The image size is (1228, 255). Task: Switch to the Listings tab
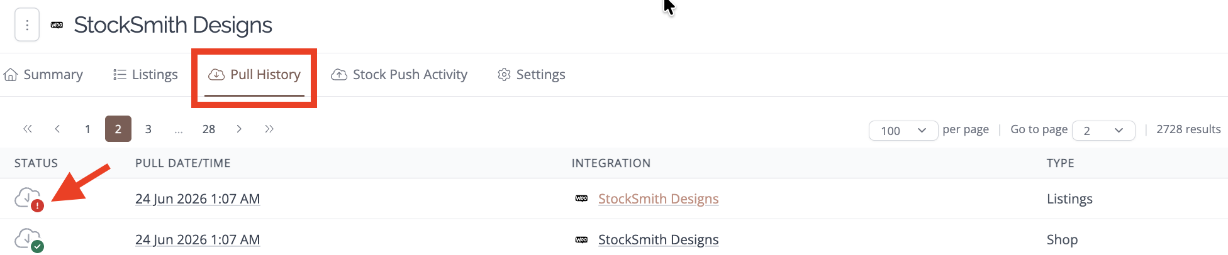pos(145,75)
